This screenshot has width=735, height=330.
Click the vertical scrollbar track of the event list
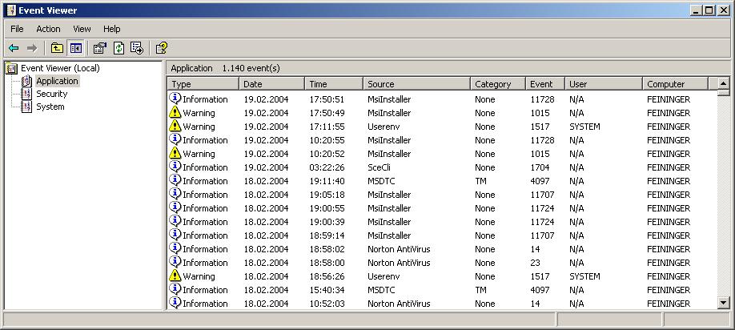[x=723, y=196]
